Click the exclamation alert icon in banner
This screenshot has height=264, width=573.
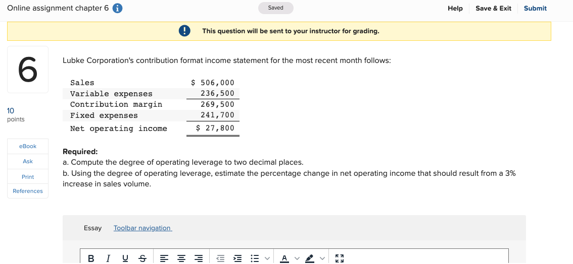click(x=184, y=31)
